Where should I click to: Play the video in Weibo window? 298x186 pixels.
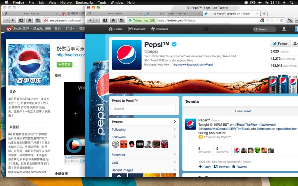[74, 145]
